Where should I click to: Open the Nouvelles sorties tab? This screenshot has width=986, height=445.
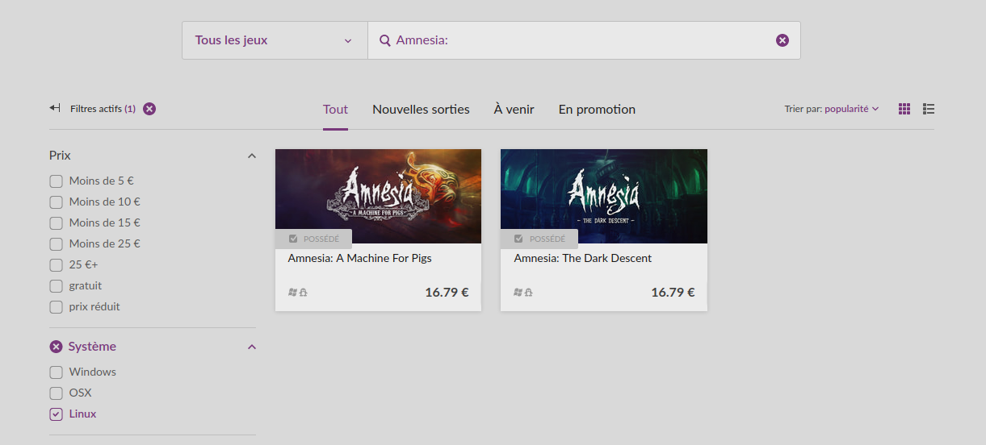[x=421, y=110]
